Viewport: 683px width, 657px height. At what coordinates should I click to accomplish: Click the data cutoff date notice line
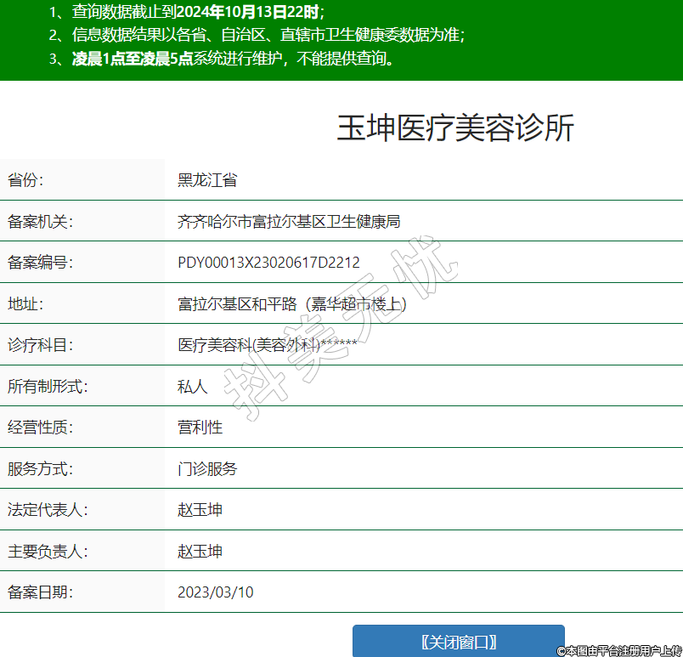[187, 12]
